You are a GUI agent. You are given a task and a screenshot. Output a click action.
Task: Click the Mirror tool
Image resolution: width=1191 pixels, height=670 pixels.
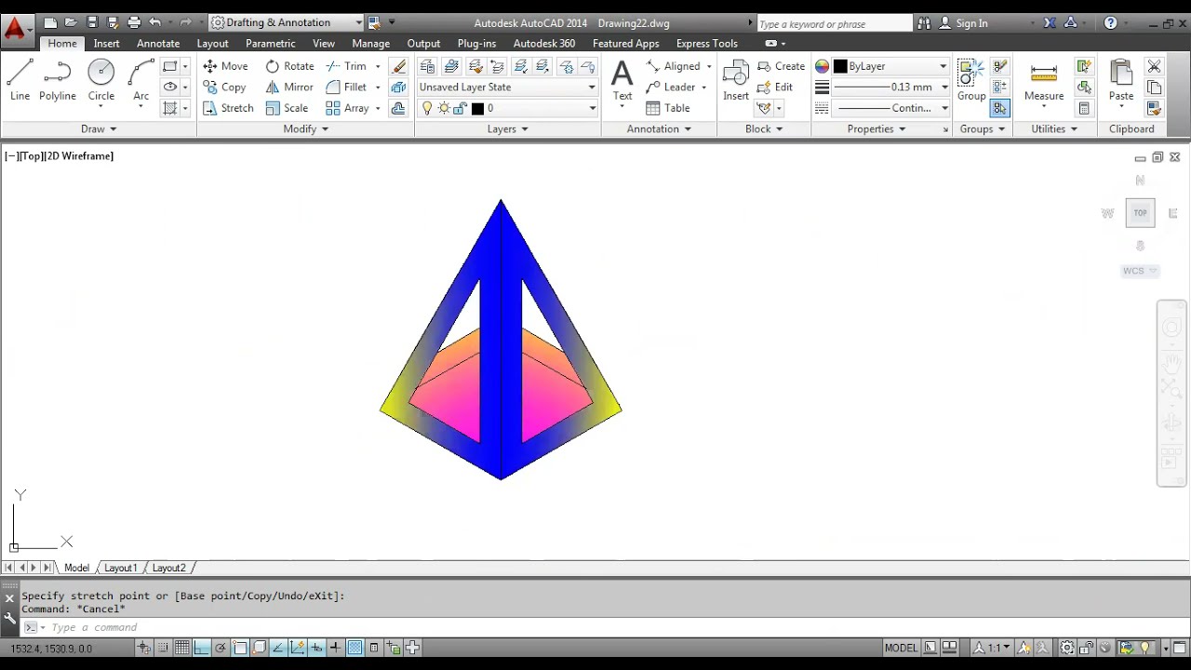[289, 87]
